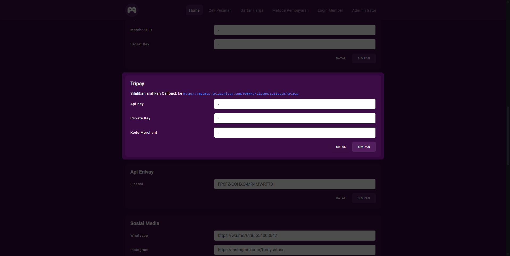Click the Api Enivay heading
This screenshot has width=510, height=256.
[x=142, y=172]
